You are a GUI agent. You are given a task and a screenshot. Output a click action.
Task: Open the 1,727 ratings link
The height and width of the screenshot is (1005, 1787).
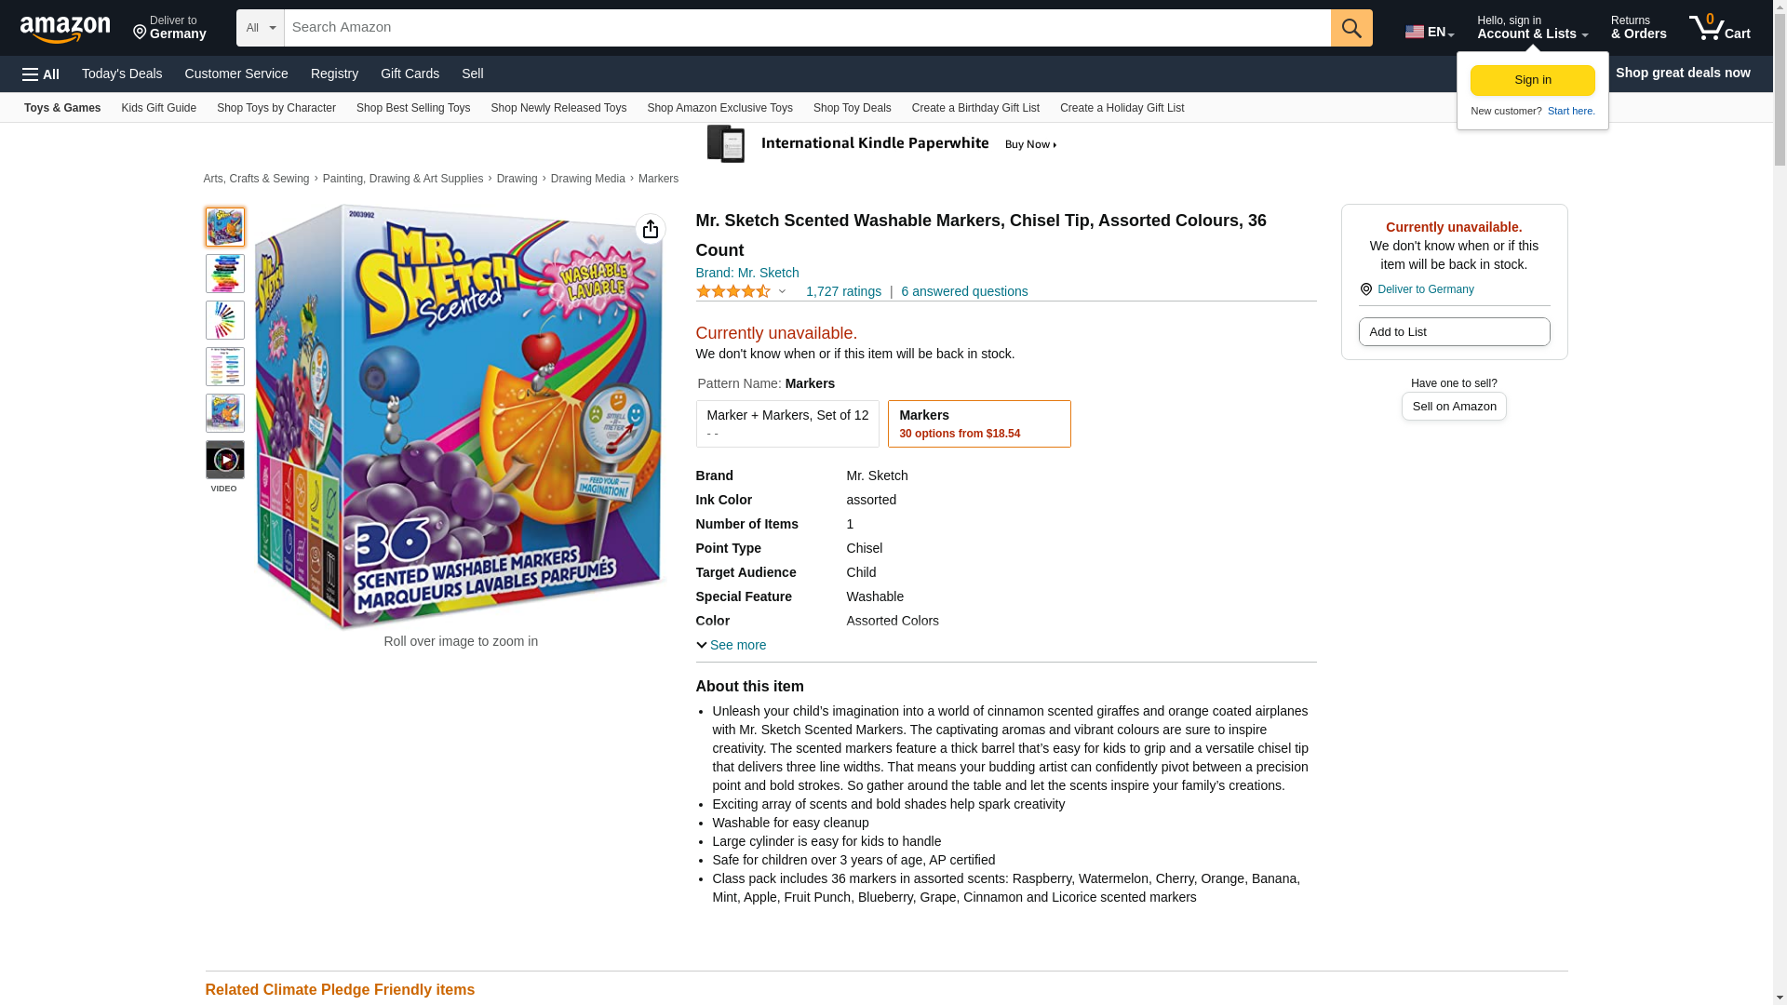[843, 291]
